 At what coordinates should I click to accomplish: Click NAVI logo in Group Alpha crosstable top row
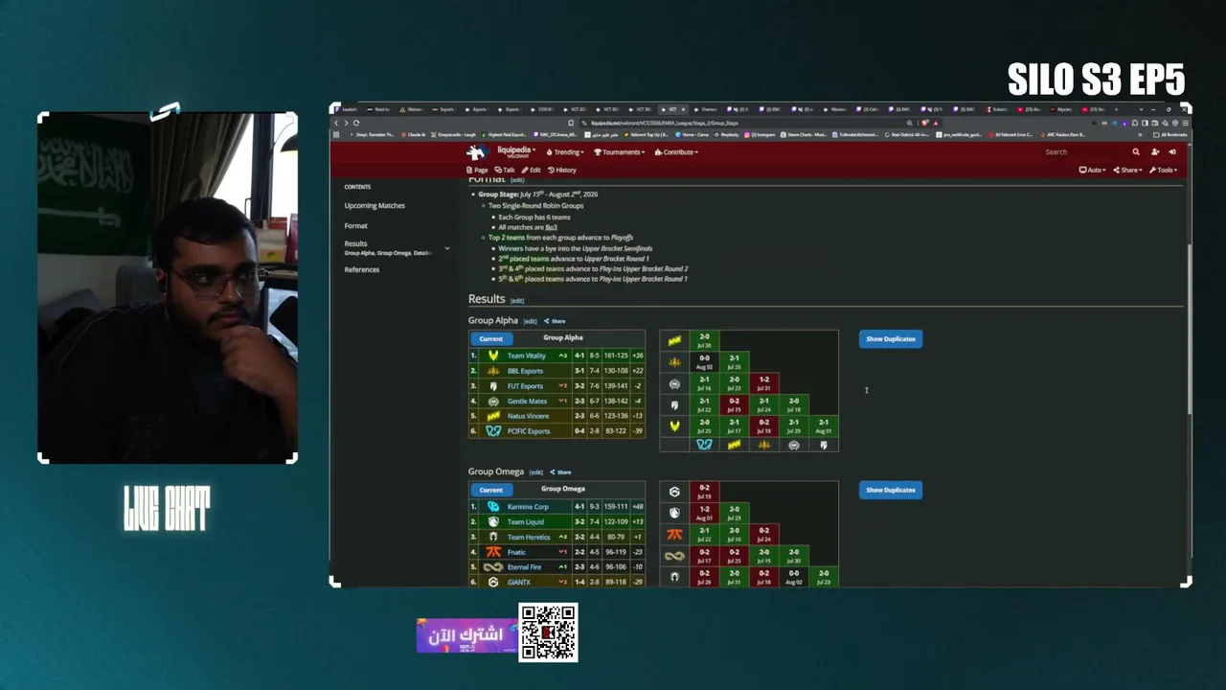click(674, 340)
